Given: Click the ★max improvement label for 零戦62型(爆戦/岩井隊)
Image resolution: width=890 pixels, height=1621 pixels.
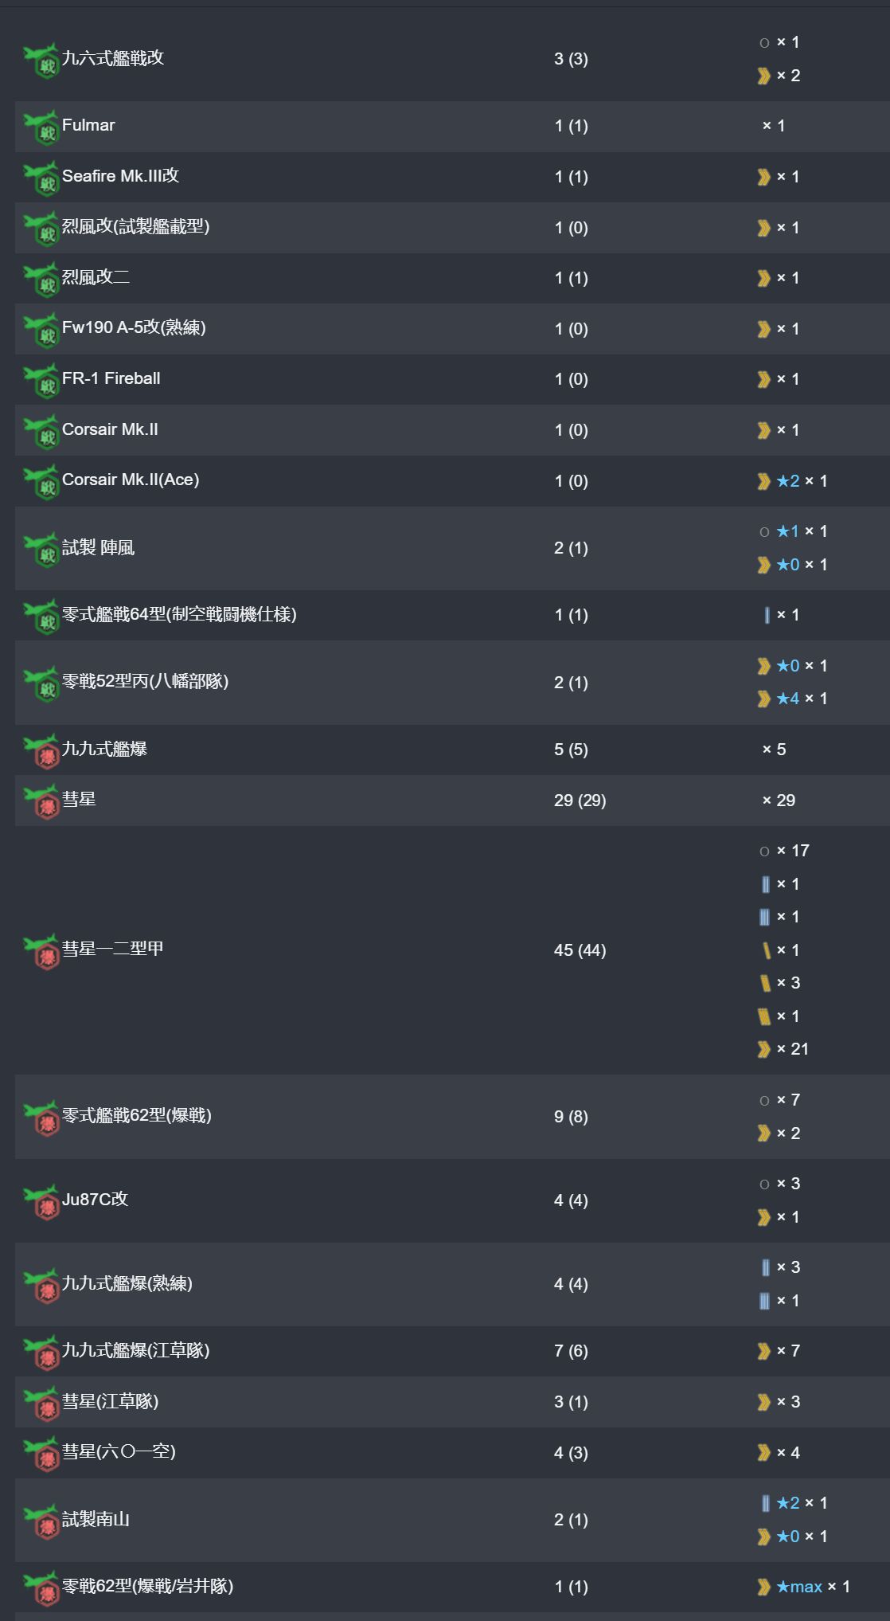Looking at the screenshot, I should click(799, 1587).
